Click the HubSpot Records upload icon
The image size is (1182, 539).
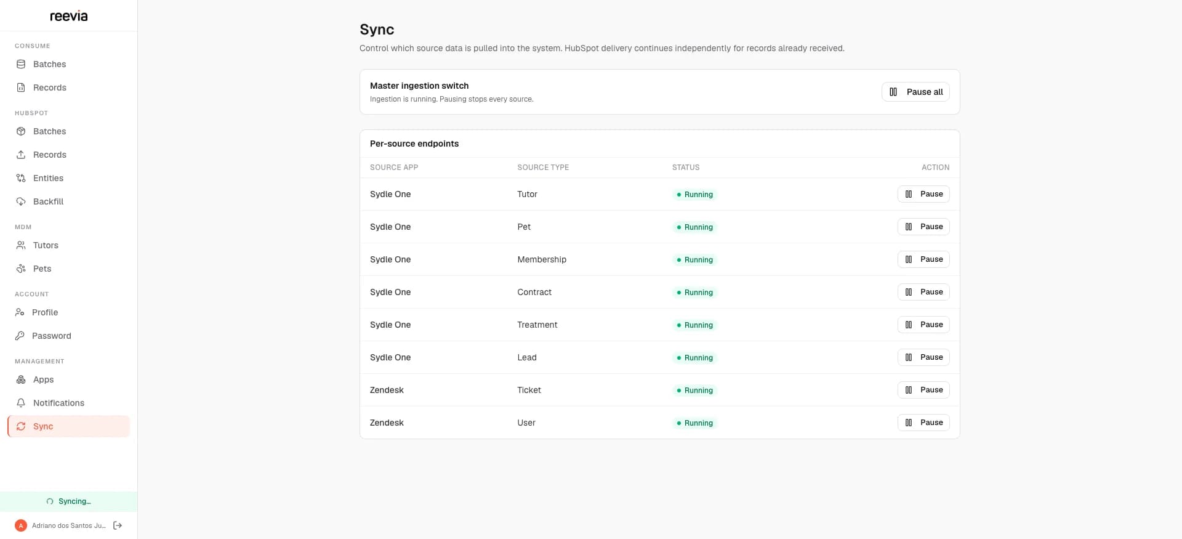click(x=21, y=155)
